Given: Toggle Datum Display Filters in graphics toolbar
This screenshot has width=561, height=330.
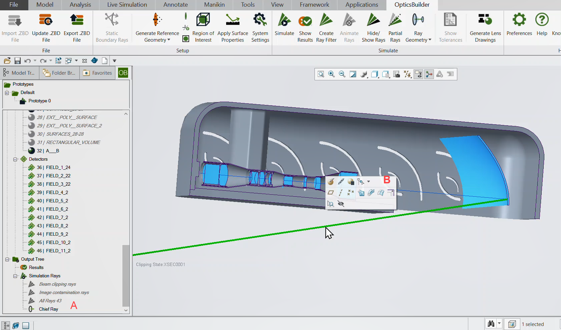Looking at the screenshot, I should [x=408, y=74].
